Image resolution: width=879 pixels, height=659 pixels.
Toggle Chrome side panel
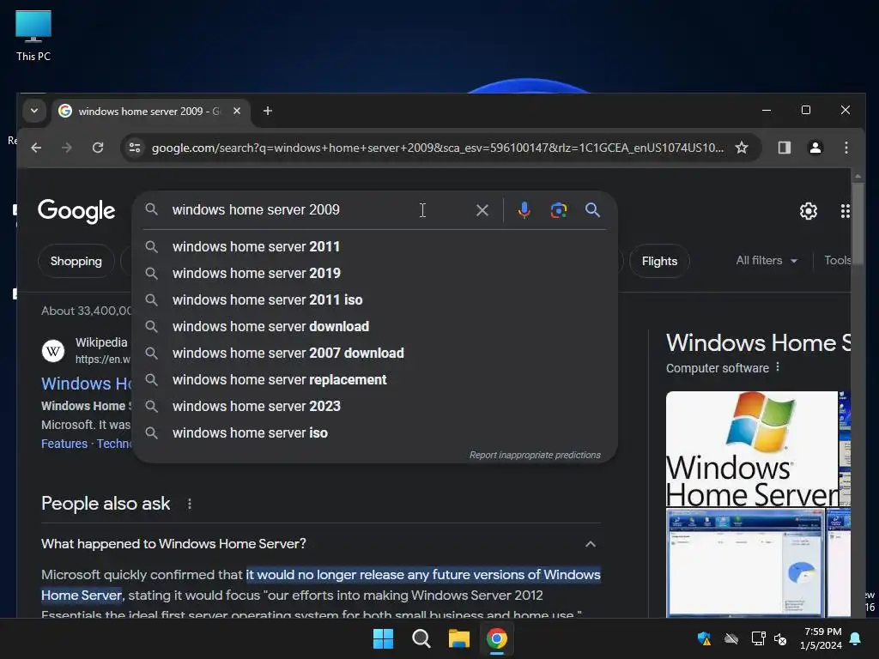[785, 148]
